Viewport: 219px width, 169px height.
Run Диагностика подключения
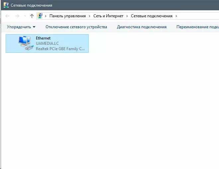[142, 27]
